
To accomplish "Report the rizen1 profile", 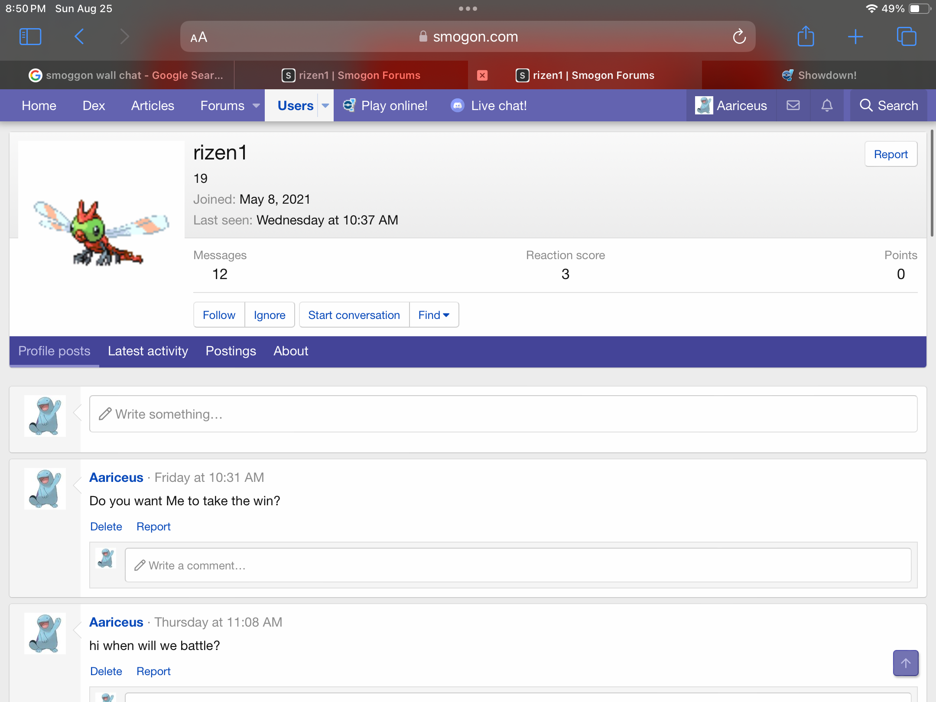I will (891, 154).
